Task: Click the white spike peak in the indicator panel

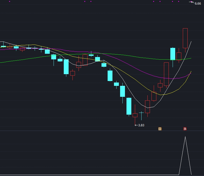Action: point(185,137)
